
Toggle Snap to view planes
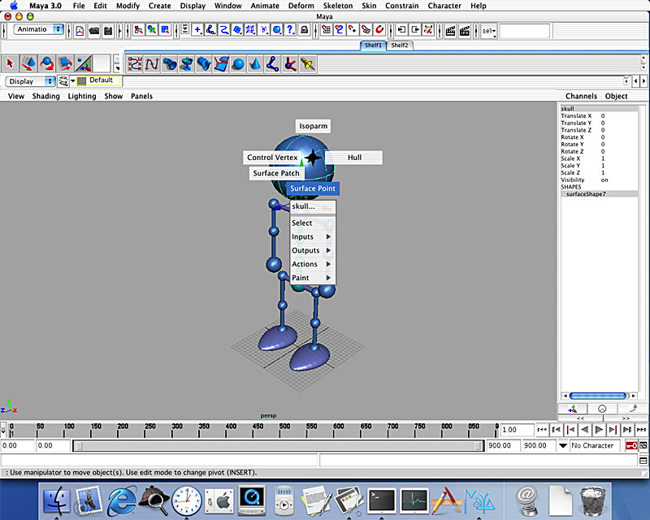366,30
